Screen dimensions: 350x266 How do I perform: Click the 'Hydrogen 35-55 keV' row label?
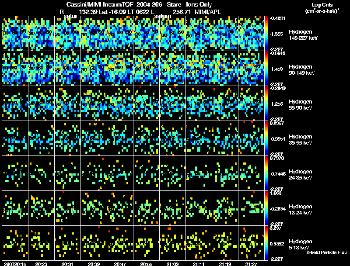click(301, 140)
